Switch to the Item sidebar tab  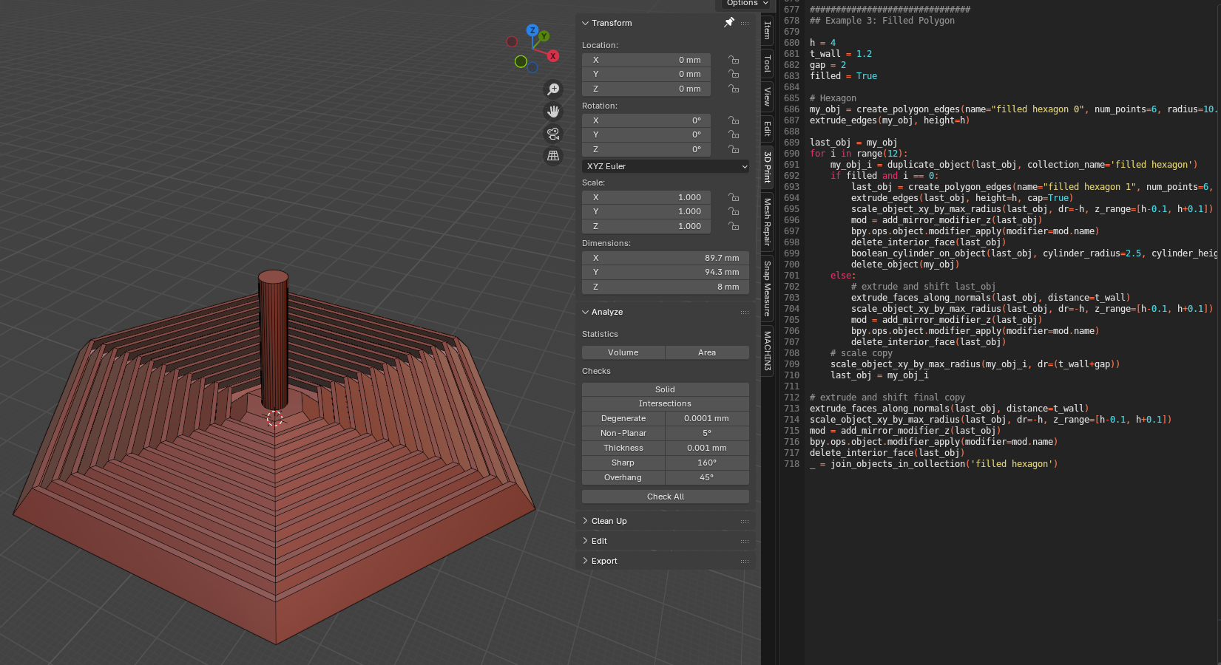pos(767,30)
